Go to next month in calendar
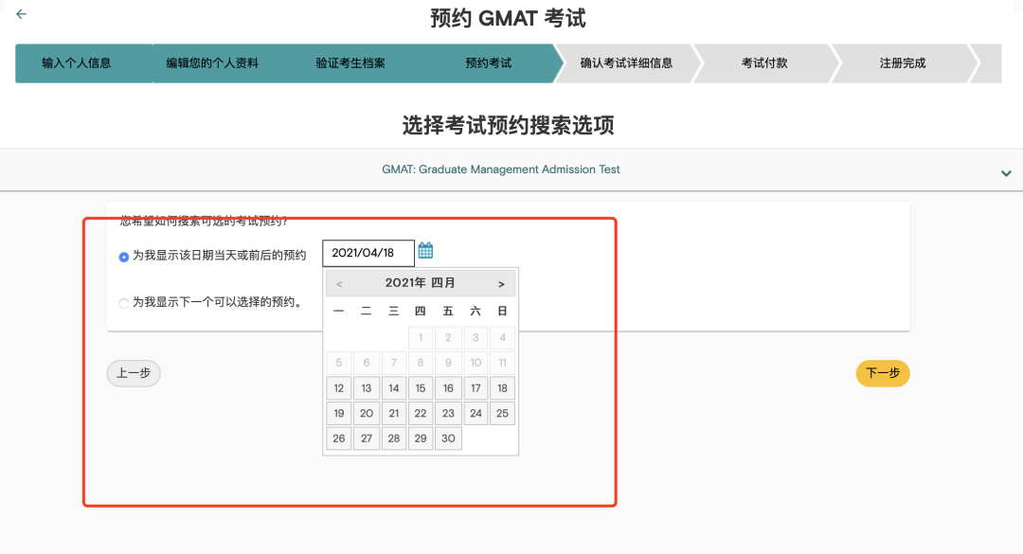1023x554 pixels. pyautogui.click(x=502, y=283)
